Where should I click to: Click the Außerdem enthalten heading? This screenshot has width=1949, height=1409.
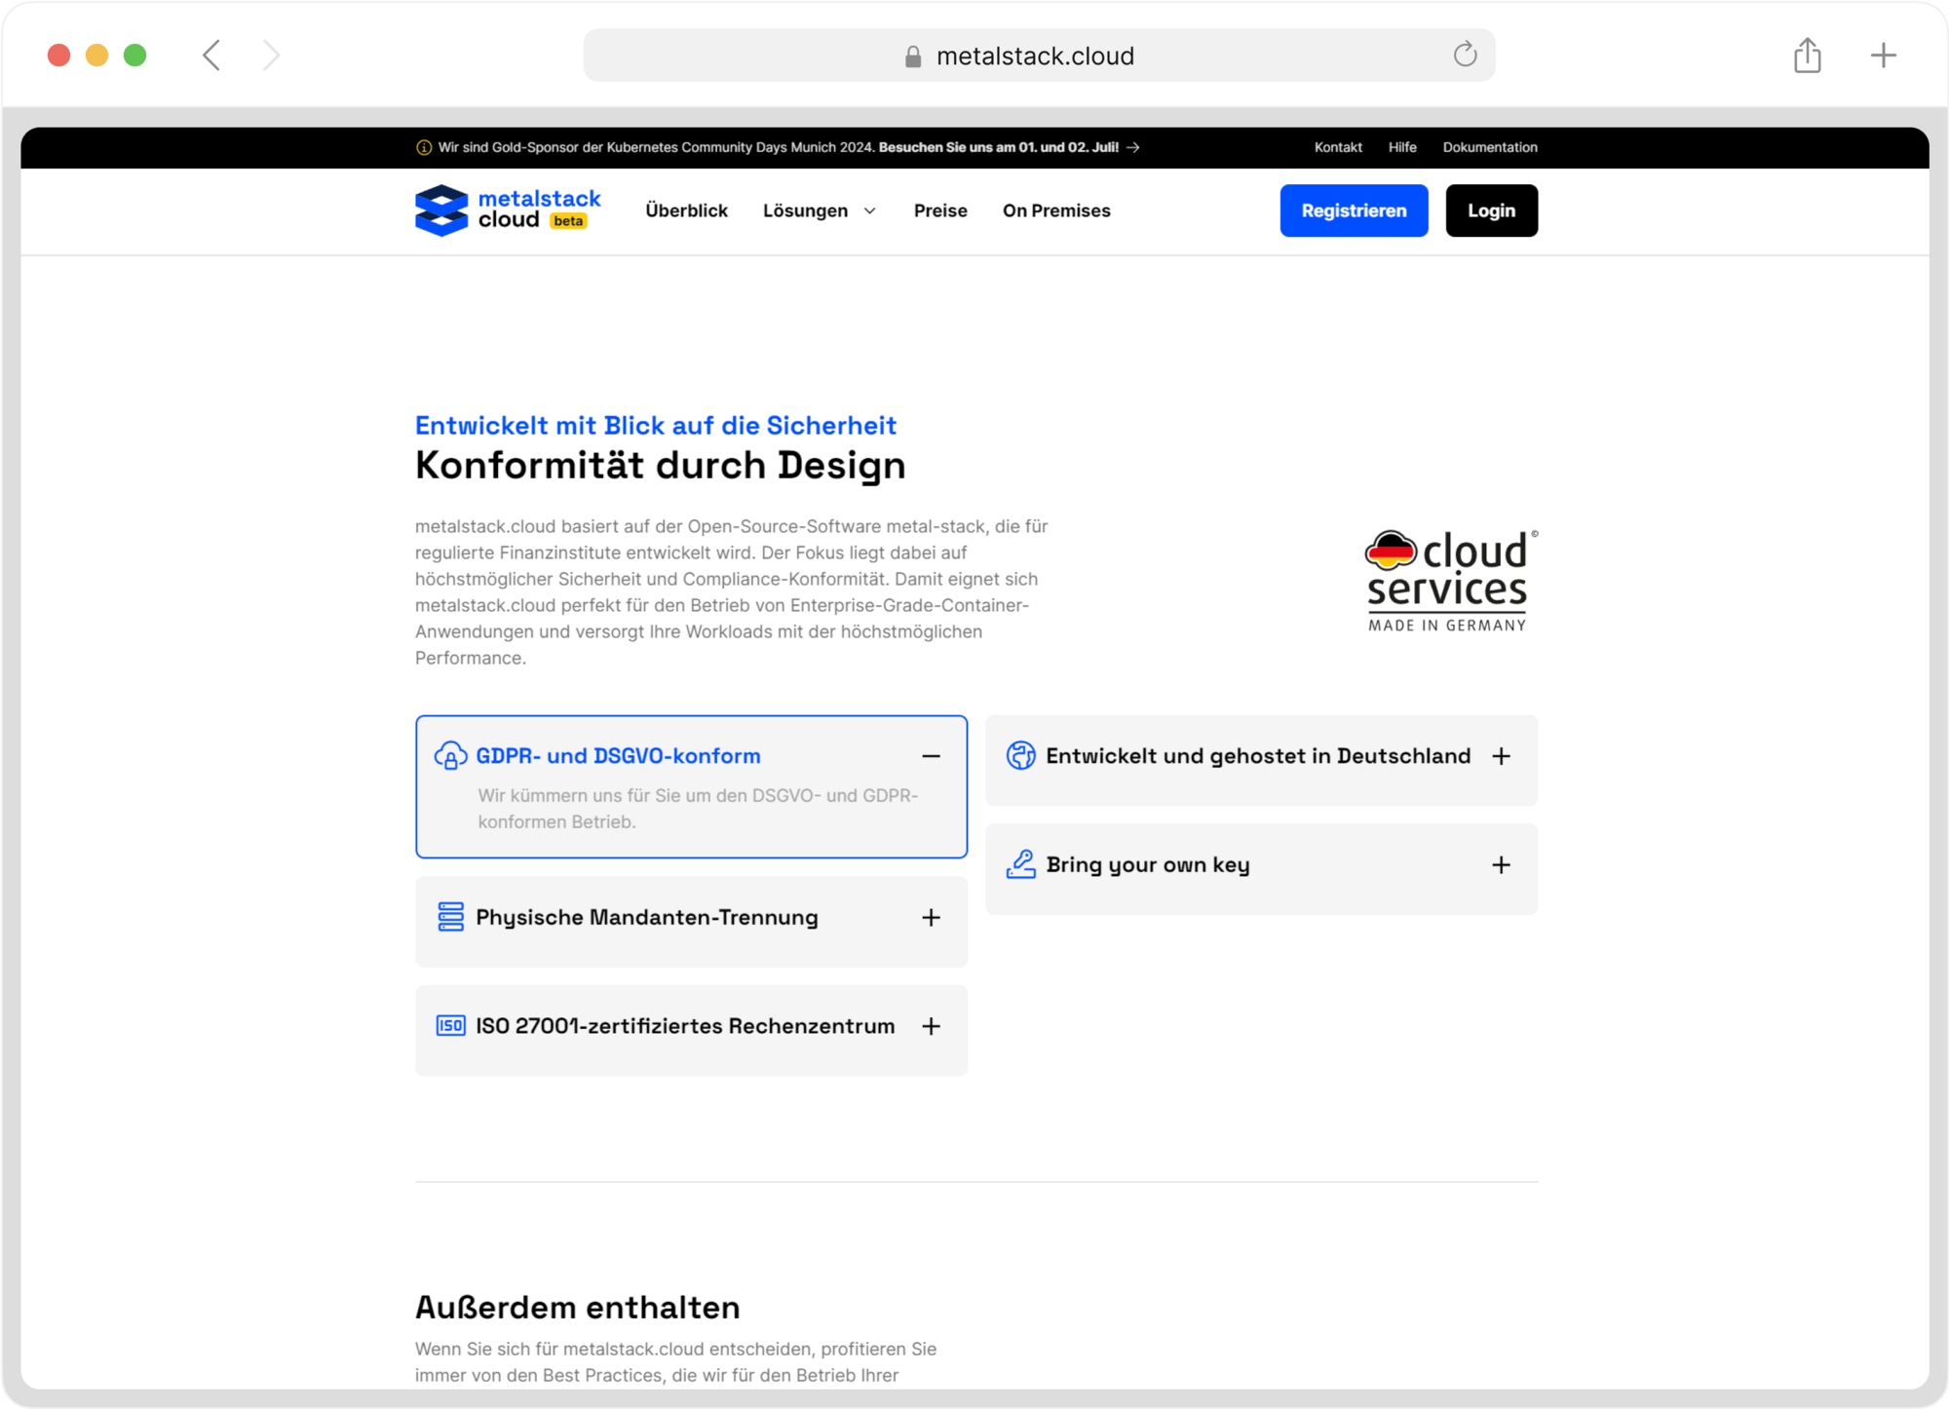tap(578, 1308)
